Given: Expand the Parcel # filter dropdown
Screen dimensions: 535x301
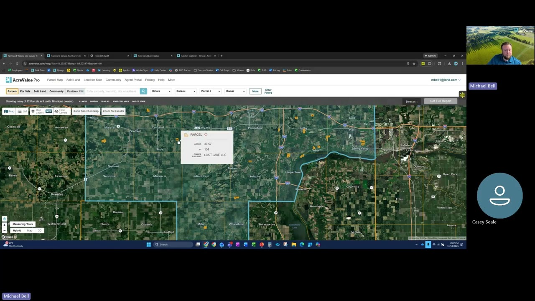Looking at the screenshot, I should (210, 91).
